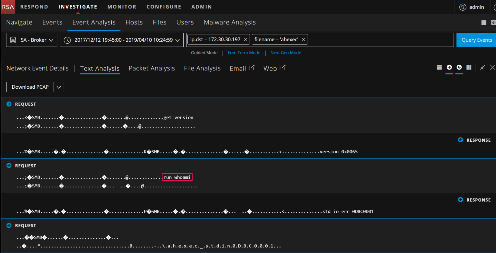Open the Malware Analysis tab
The height and width of the screenshot is (253, 496).
230,22
